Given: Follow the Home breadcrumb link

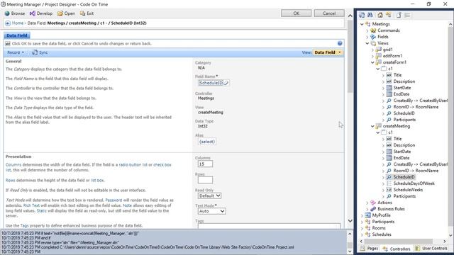Looking at the screenshot, I should pyautogui.click(x=18, y=23).
